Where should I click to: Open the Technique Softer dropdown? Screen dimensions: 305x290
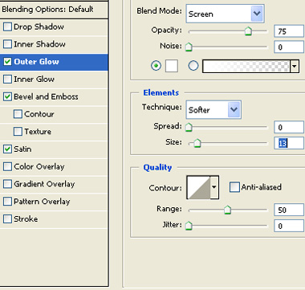(x=213, y=109)
